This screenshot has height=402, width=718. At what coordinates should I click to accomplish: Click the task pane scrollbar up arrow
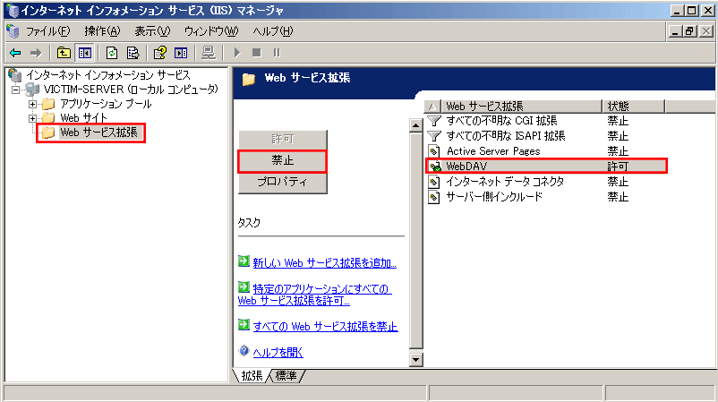point(415,125)
